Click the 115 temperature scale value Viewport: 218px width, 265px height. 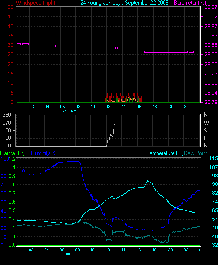(x=213, y=158)
